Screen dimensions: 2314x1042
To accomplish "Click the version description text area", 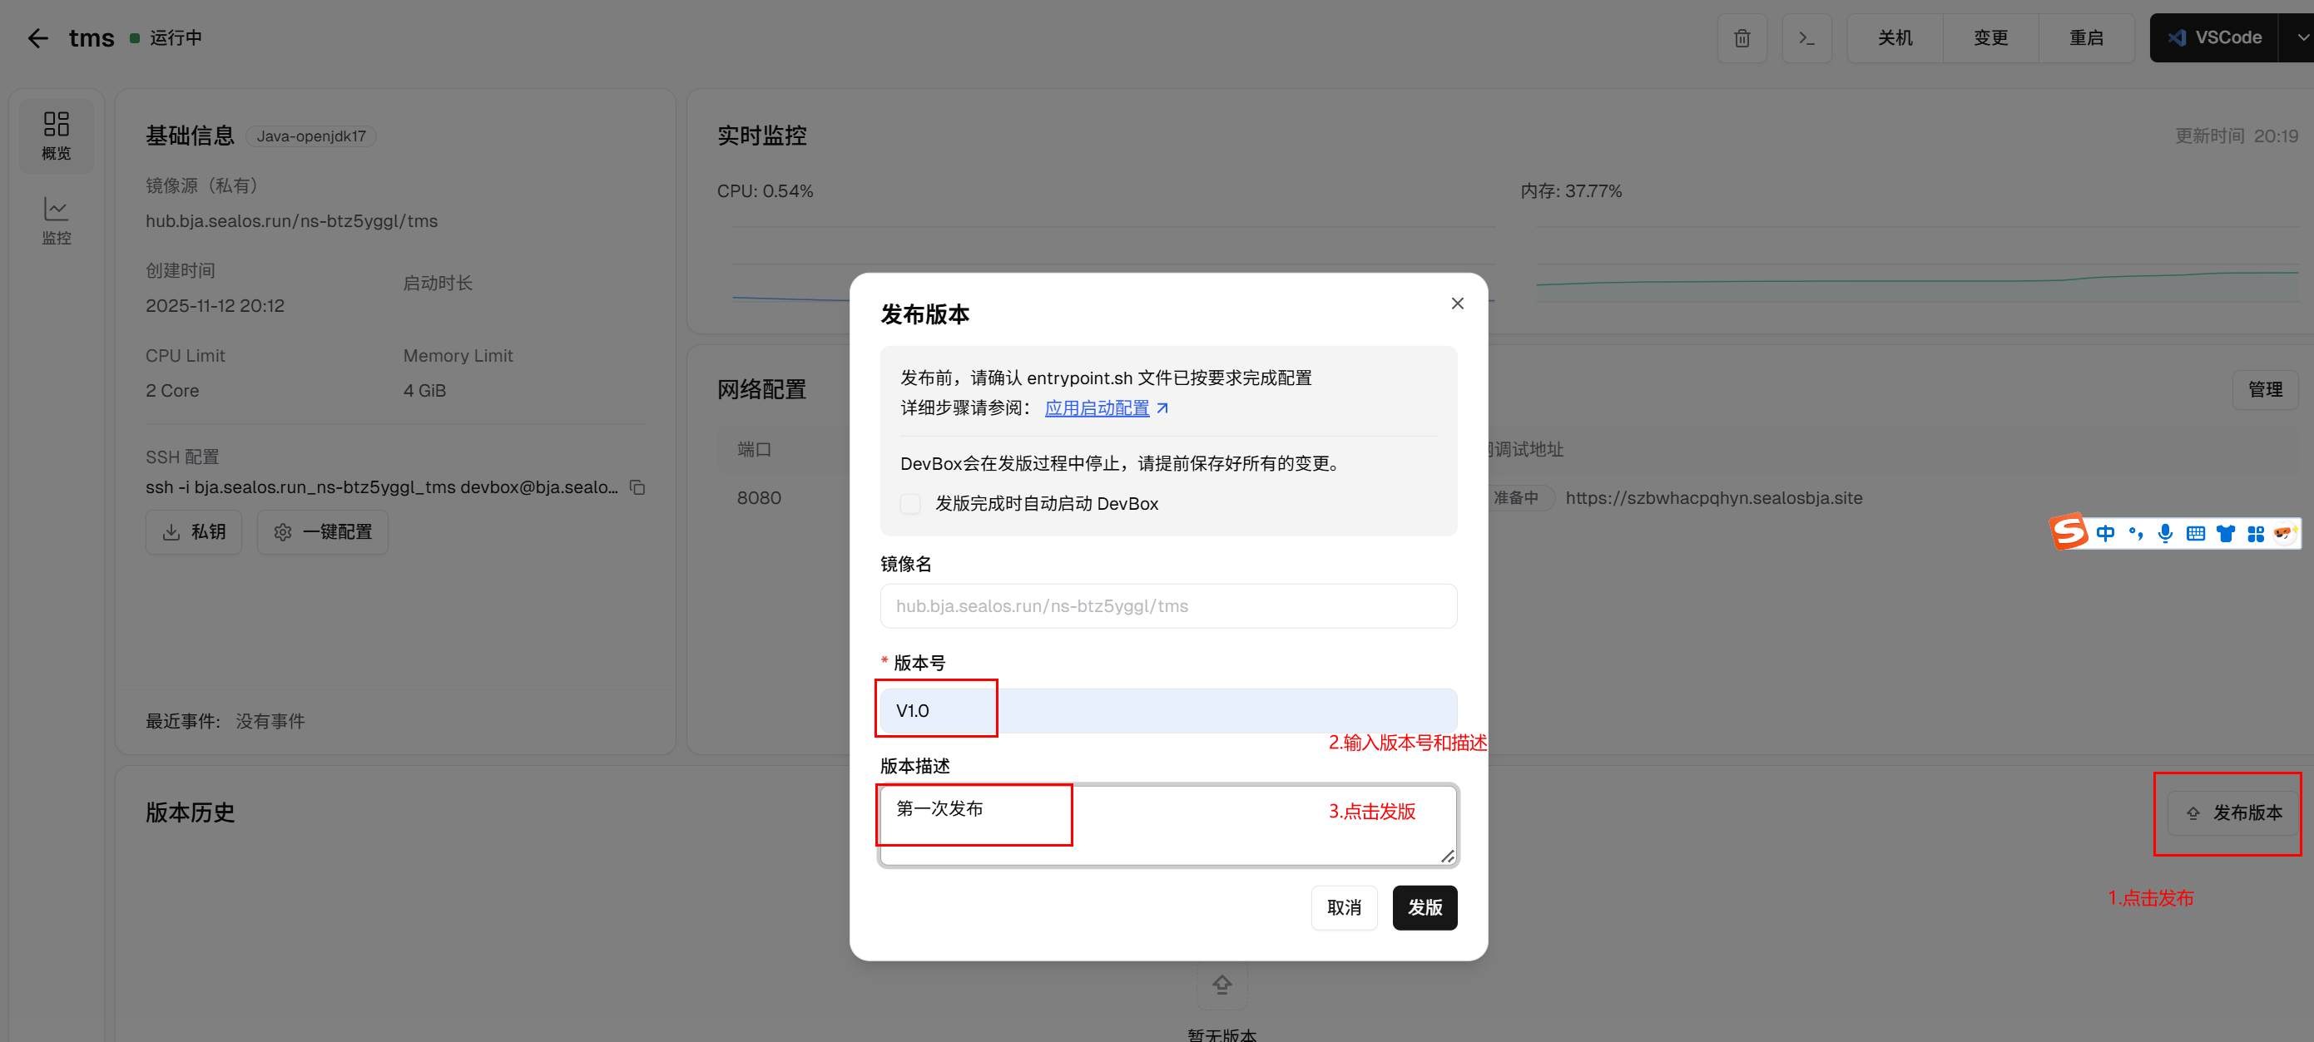I will click(1167, 825).
